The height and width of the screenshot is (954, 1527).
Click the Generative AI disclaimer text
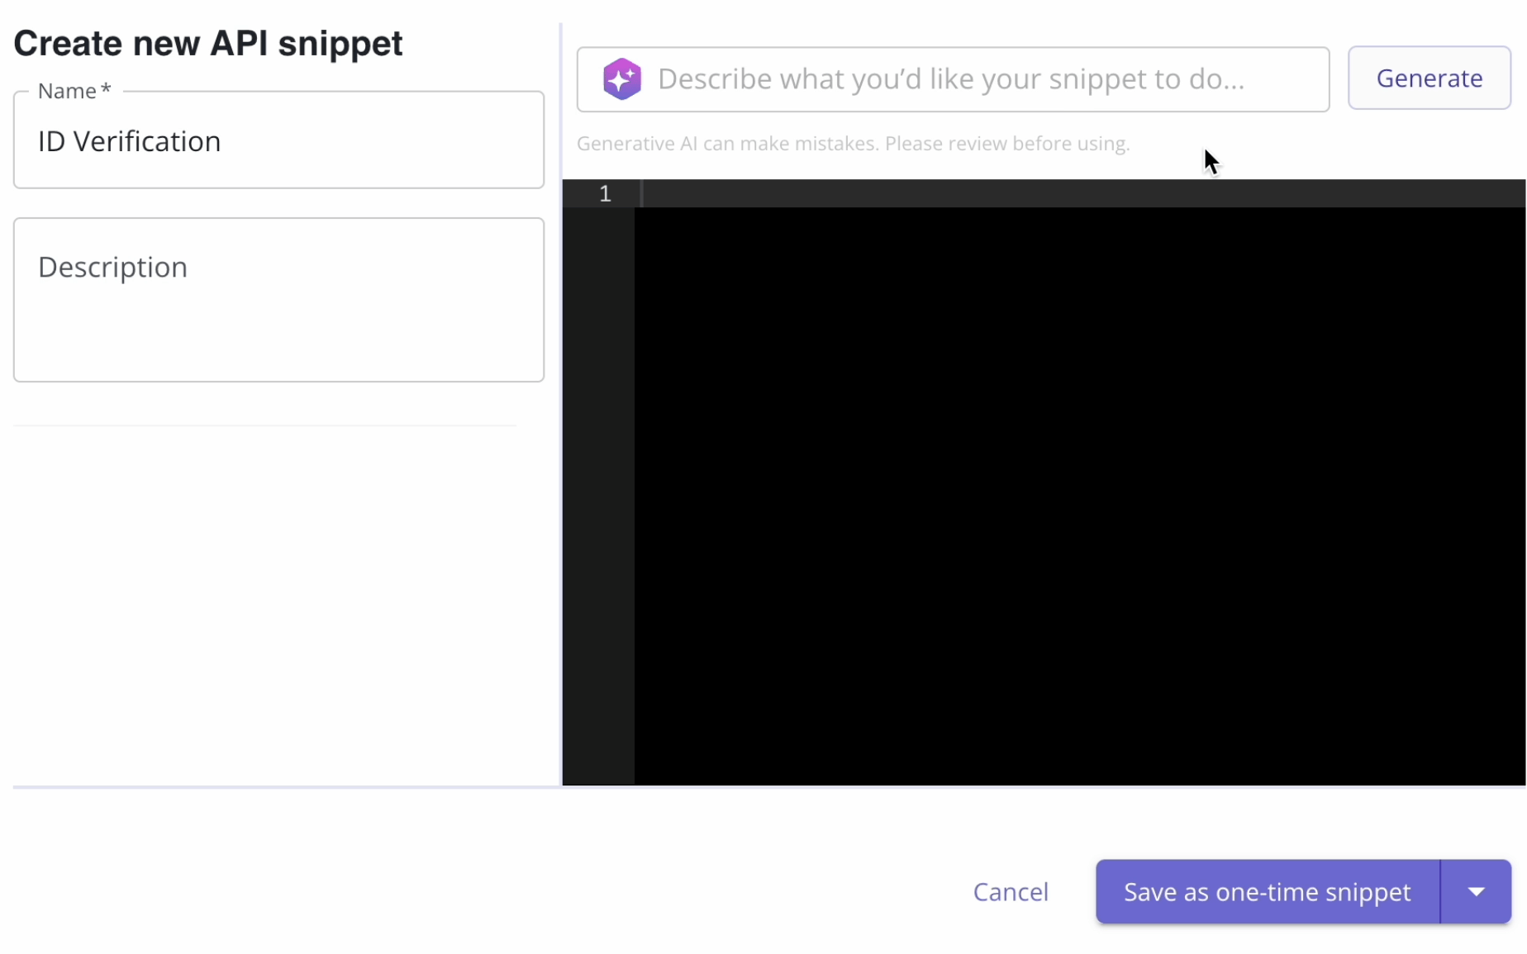(854, 143)
